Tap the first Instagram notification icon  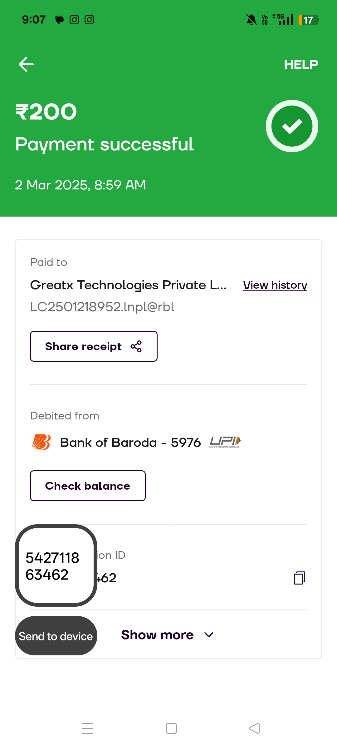74,20
